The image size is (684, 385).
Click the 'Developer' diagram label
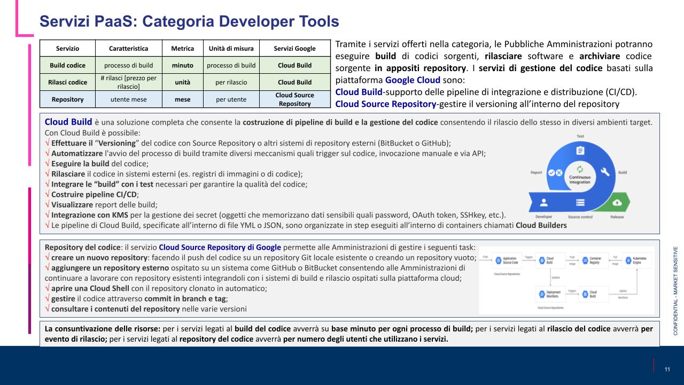[543, 217]
